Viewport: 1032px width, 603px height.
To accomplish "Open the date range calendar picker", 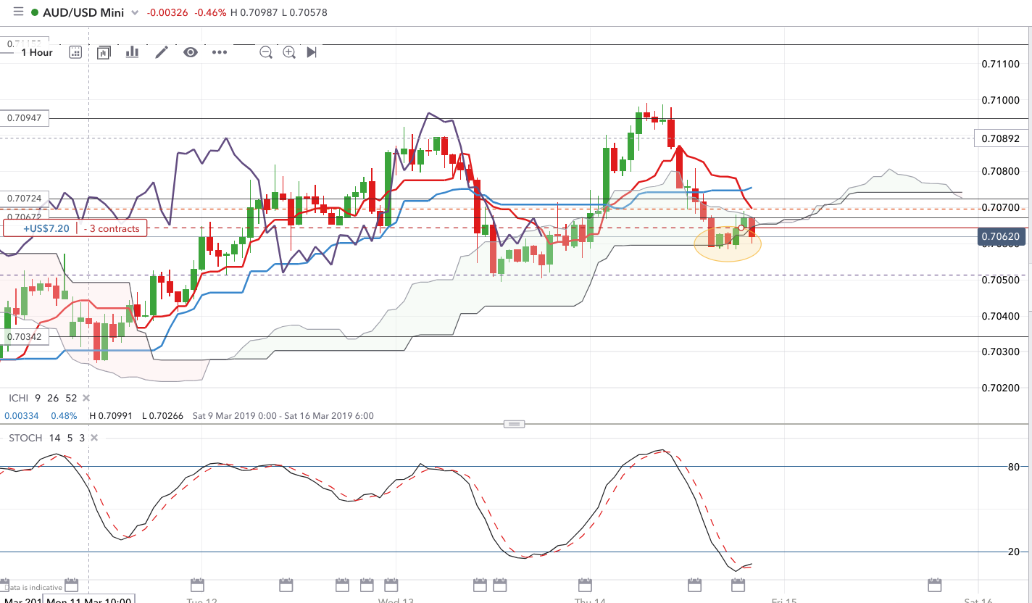I will click(75, 52).
